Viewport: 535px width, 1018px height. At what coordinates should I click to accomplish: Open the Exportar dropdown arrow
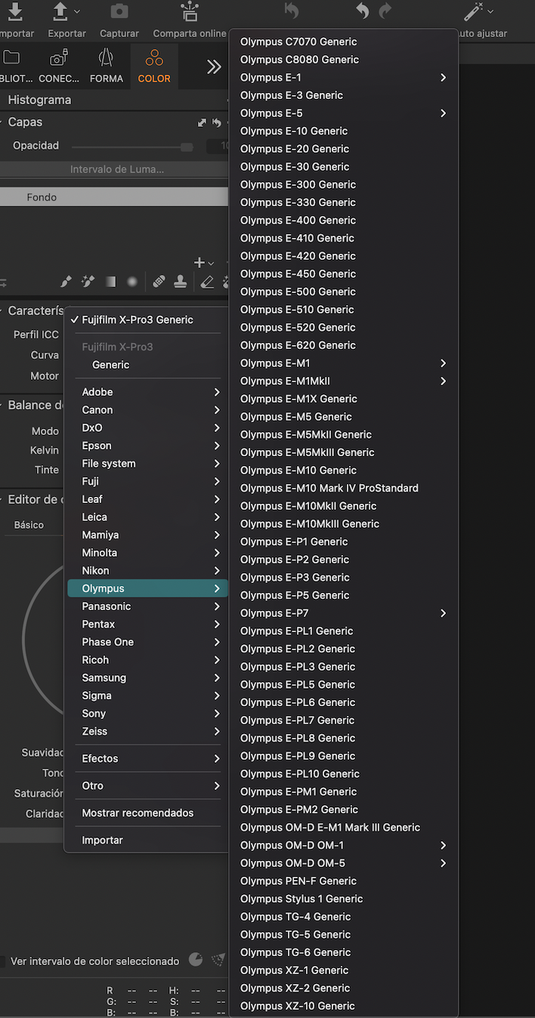coord(78,11)
